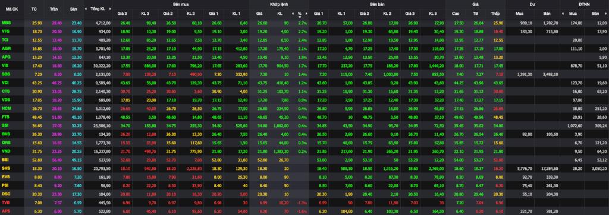This screenshot has height=215, width=609.
Task: Open the PSI stock symbol
Action: click(x=5, y=185)
